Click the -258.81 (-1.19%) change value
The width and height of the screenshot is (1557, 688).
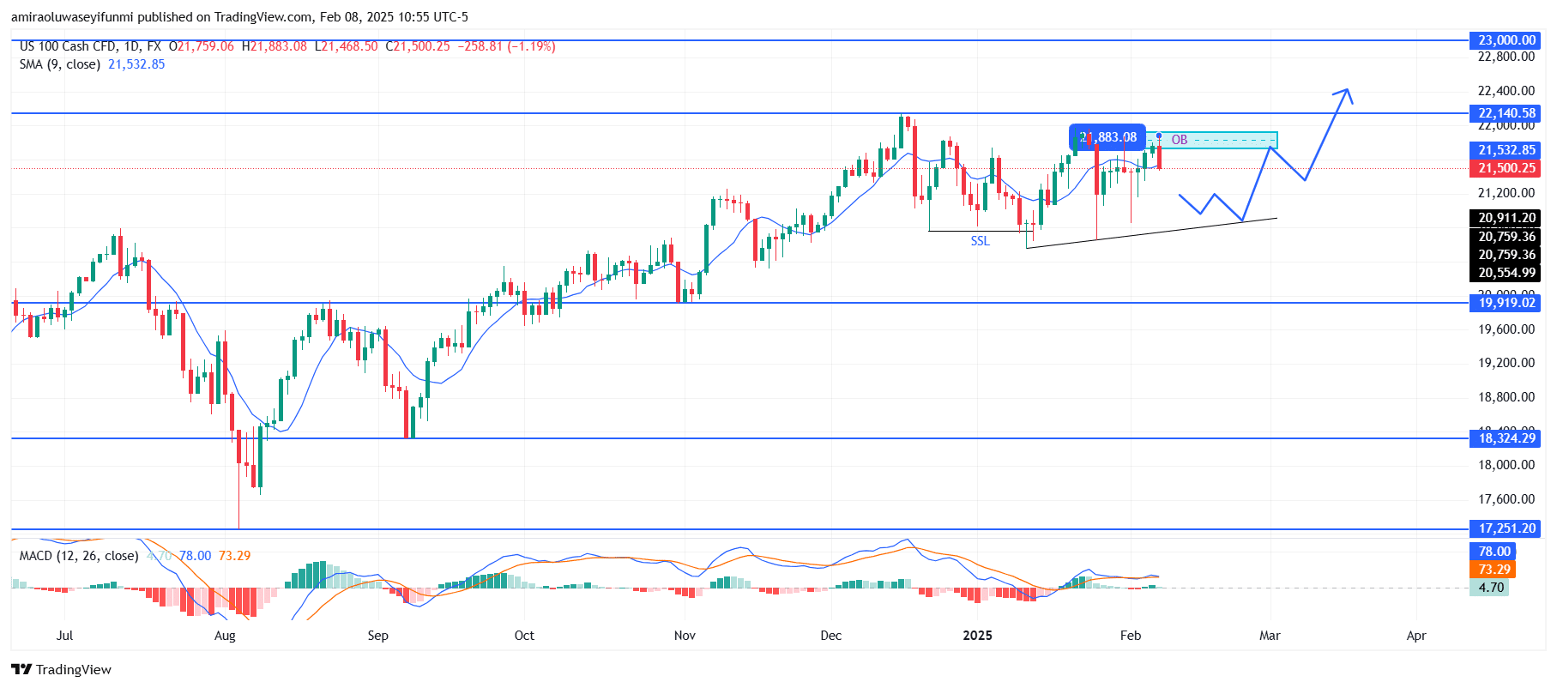pyautogui.click(x=505, y=46)
